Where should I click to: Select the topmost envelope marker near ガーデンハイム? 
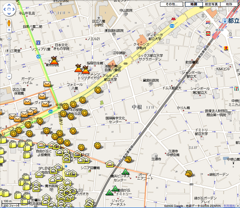coord(47,84)
